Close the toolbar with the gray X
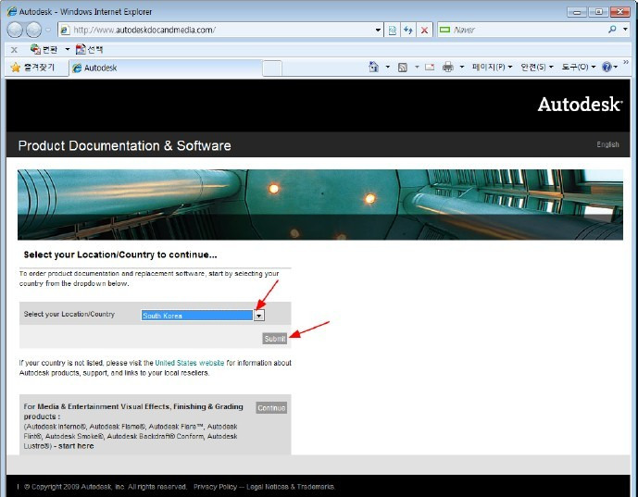Screen dimensions: 638x497 (x=14, y=50)
